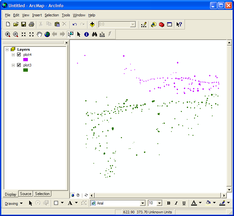234x216 pixels.
Task: Select the Measure tool
Action: click(102, 34)
